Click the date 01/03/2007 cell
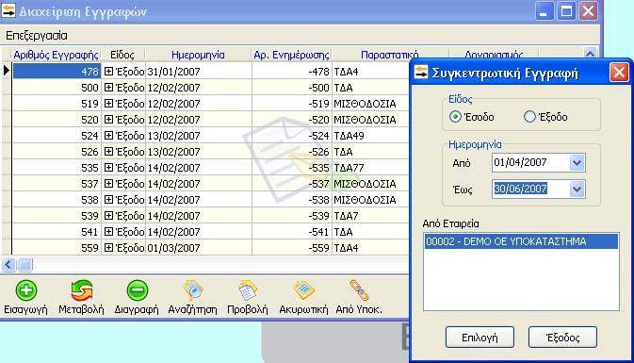The image size is (634, 363). [x=199, y=248]
